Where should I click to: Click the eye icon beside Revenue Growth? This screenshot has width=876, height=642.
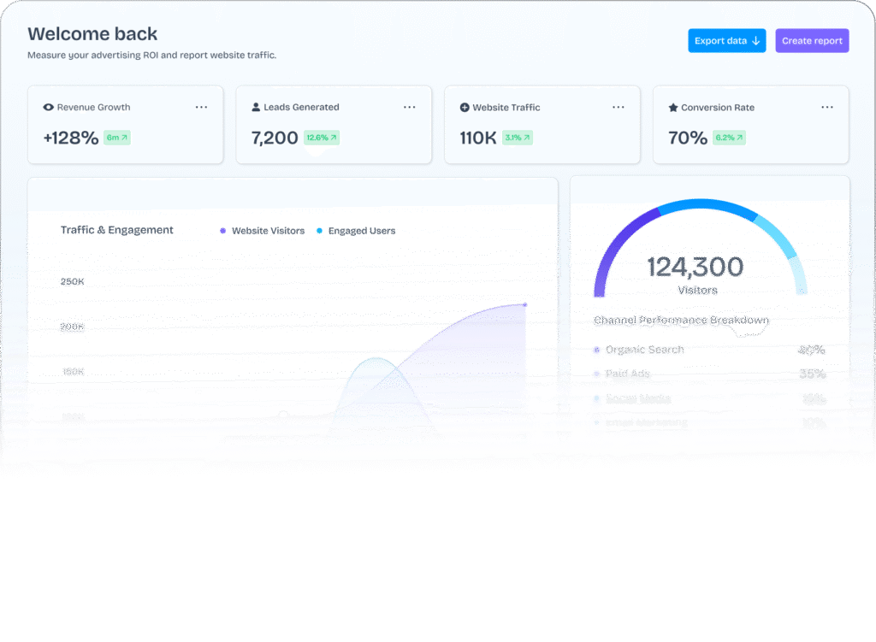[48, 108]
